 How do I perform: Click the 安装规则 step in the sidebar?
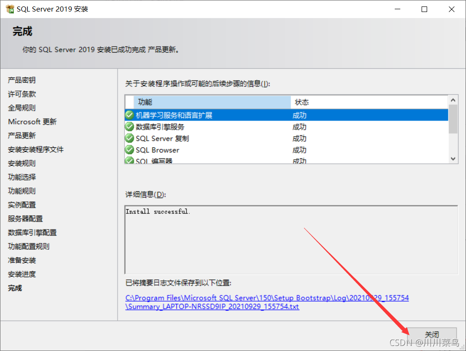[x=22, y=163]
